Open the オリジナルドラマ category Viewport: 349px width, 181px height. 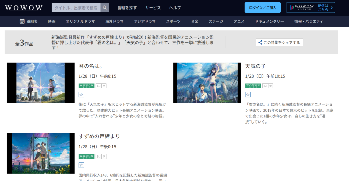[x=80, y=21]
